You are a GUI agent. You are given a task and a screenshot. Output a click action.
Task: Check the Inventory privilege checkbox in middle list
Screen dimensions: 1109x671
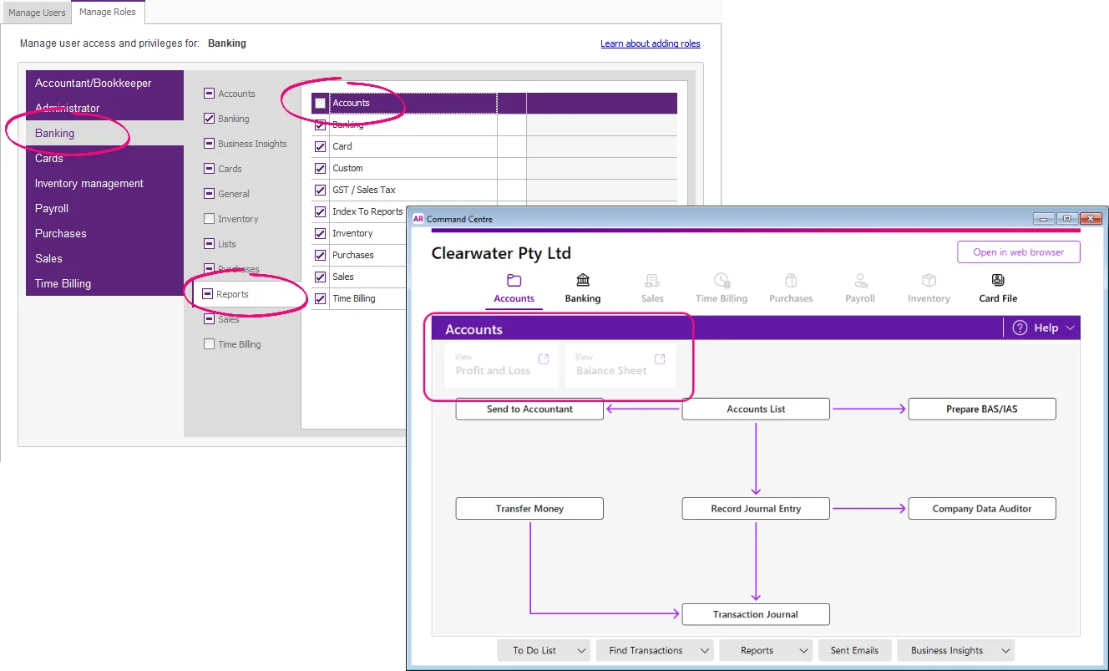pos(209,219)
